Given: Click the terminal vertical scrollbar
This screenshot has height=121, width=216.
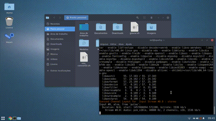Looking at the screenshot, I should pos(215,110).
